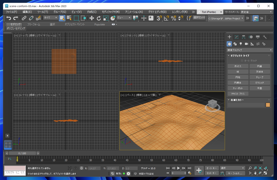
Task: Click the ボックス primitive button
Action: click(x=238, y=66)
